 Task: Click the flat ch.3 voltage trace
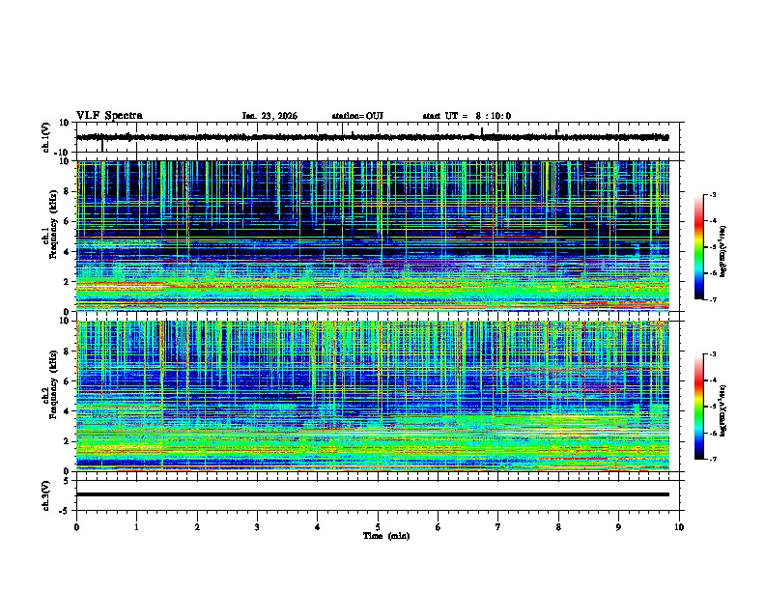pyautogui.click(x=373, y=494)
